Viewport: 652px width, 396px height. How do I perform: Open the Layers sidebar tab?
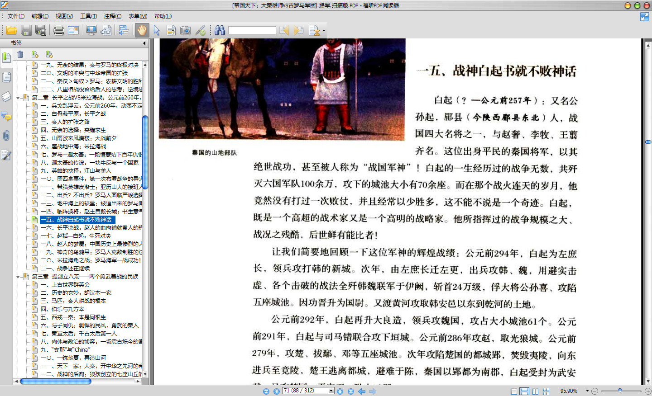[x=6, y=97]
